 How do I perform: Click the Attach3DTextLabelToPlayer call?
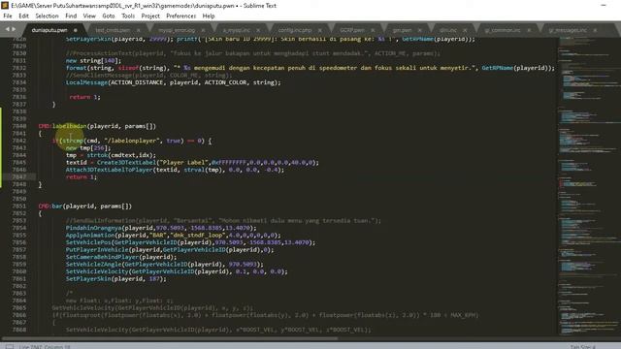pos(109,170)
